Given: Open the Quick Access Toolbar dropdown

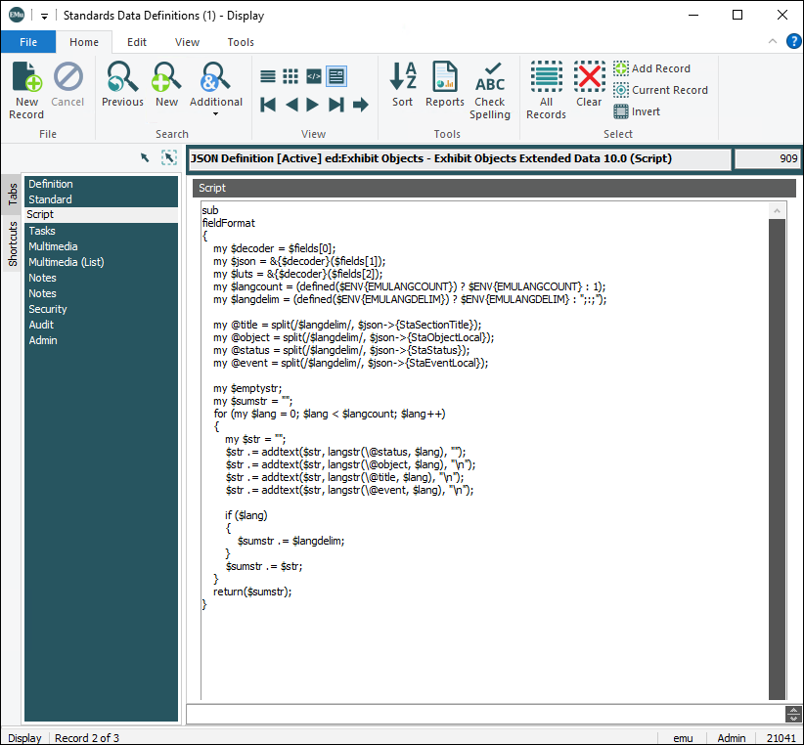Looking at the screenshot, I should [x=44, y=16].
